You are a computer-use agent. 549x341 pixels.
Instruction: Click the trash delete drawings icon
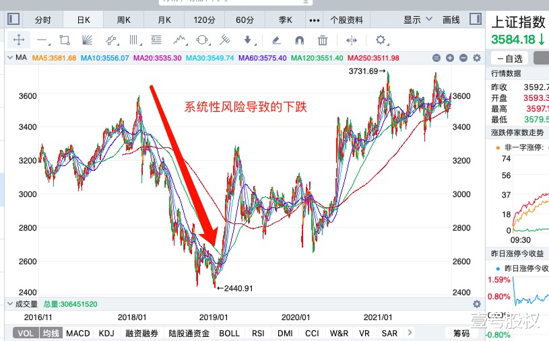pyautogui.click(x=323, y=40)
